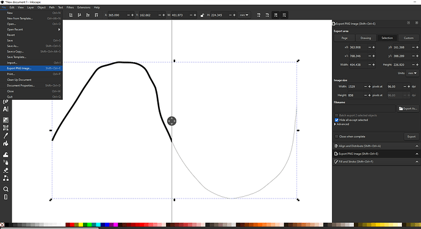Open the toolbar mm units dropdown
421x229 pixels.
(244, 15)
